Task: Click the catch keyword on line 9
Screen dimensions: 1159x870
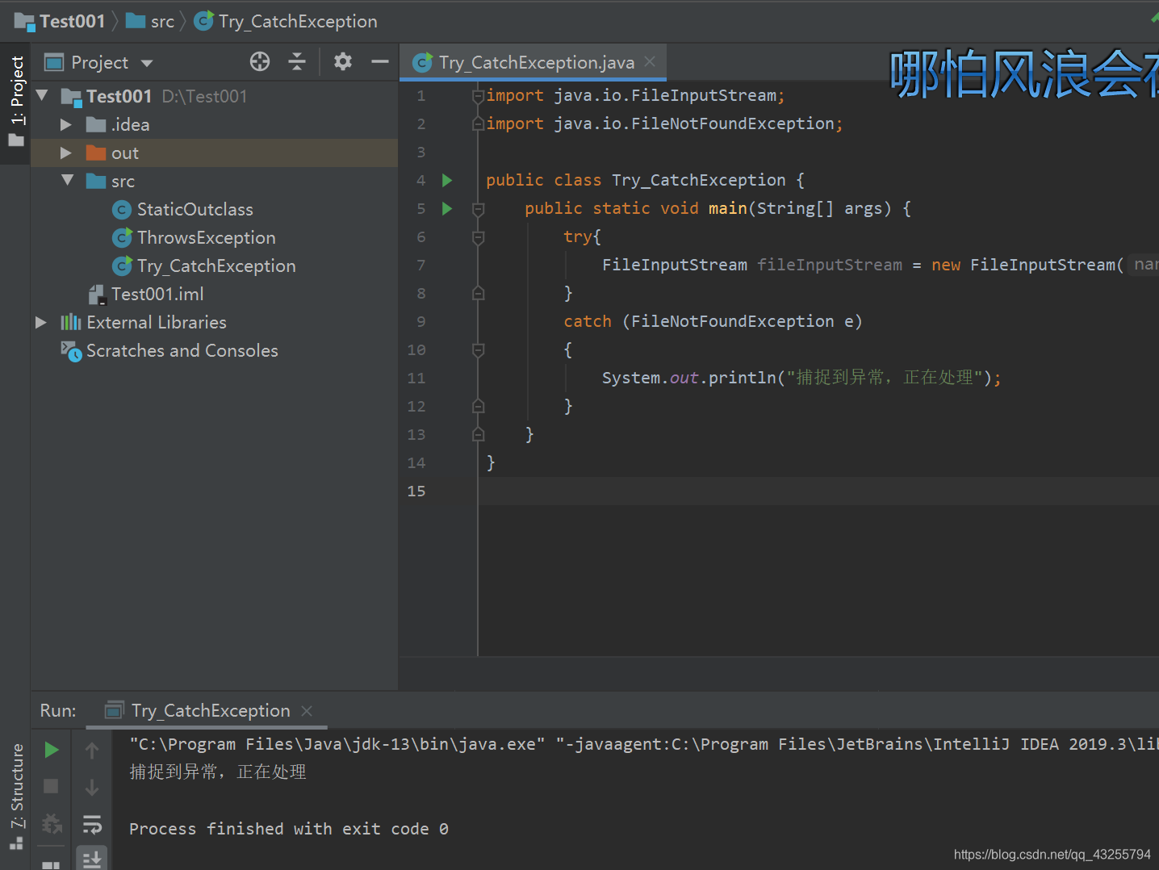Action: click(x=588, y=321)
